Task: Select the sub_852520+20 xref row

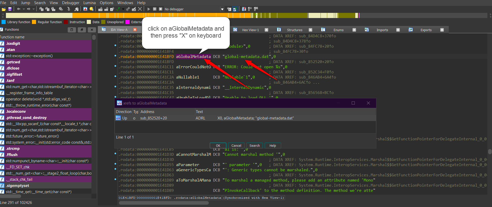Action: click(245, 118)
